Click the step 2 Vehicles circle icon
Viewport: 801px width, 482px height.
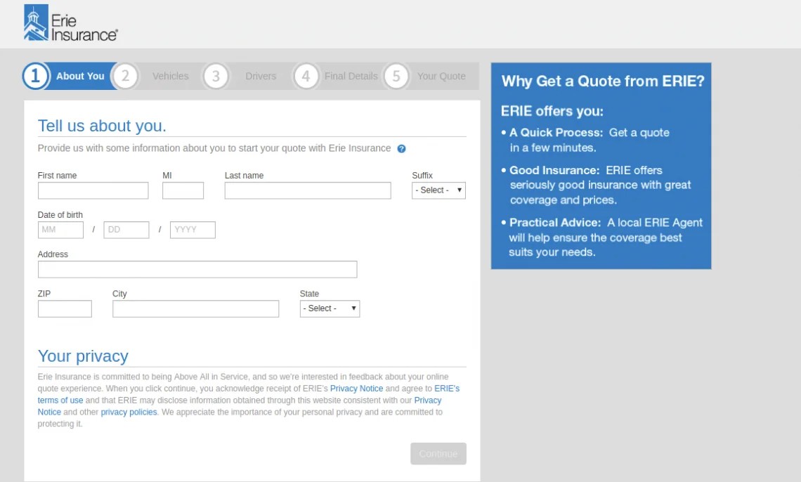125,76
